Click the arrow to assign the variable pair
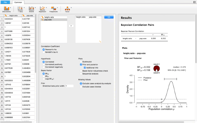The height and width of the screenshot is (123, 197). 71,26
